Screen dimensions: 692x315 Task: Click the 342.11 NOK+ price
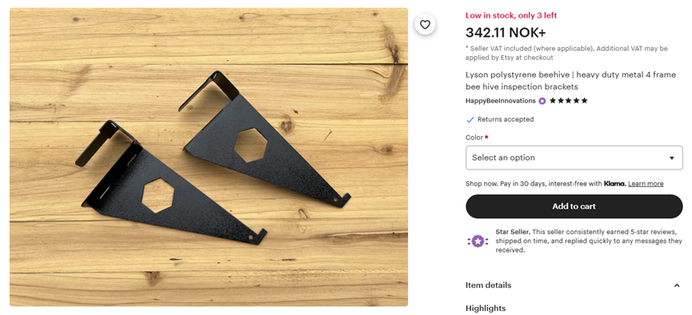[506, 33]
